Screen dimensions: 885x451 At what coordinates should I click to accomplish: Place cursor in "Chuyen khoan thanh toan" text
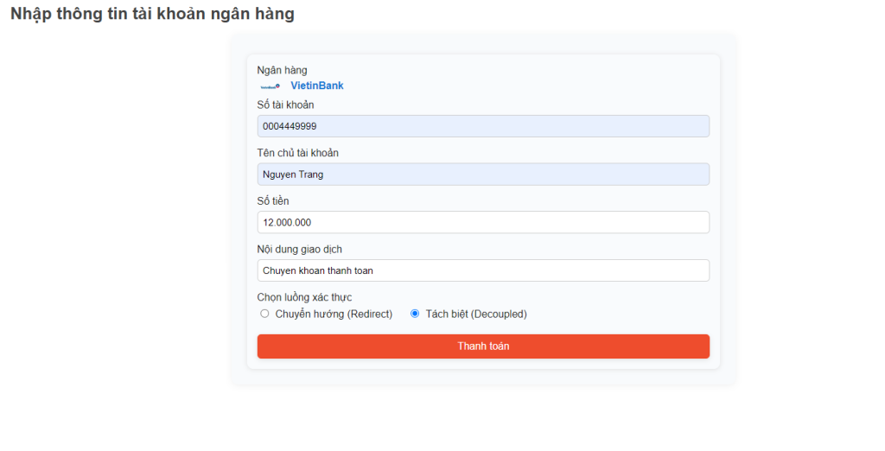point(317,270)
